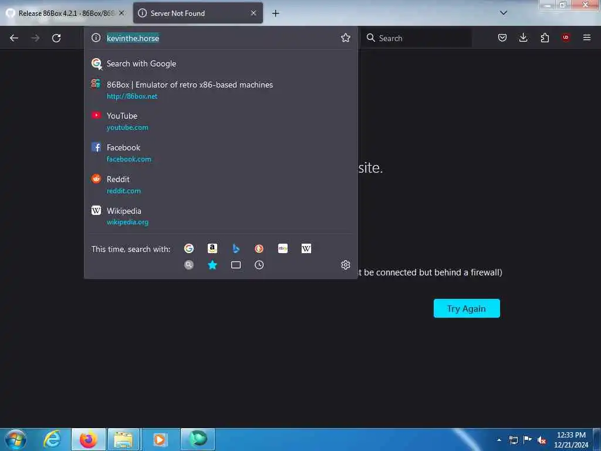Screen dimensions: 601x451
Task: Show hidden tray icons arrow
Action: coord(499,440)
